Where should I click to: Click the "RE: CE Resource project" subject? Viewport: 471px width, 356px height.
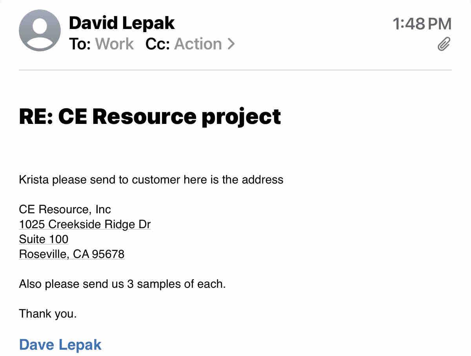(150, 116)
